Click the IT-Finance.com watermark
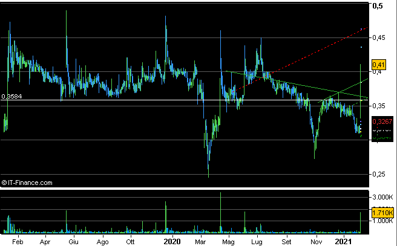397x246 pixels. coord(28,182)
